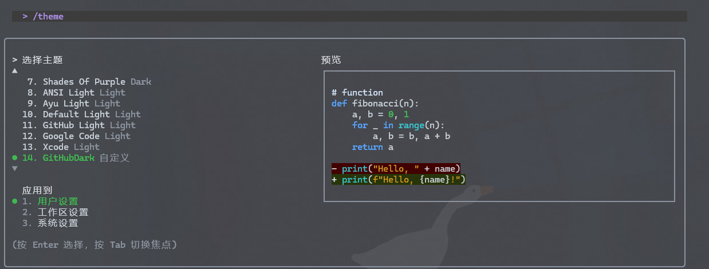Pick the Ayu Light theme
This screenshot has height=269, width=709.
(x=81, y=104)
